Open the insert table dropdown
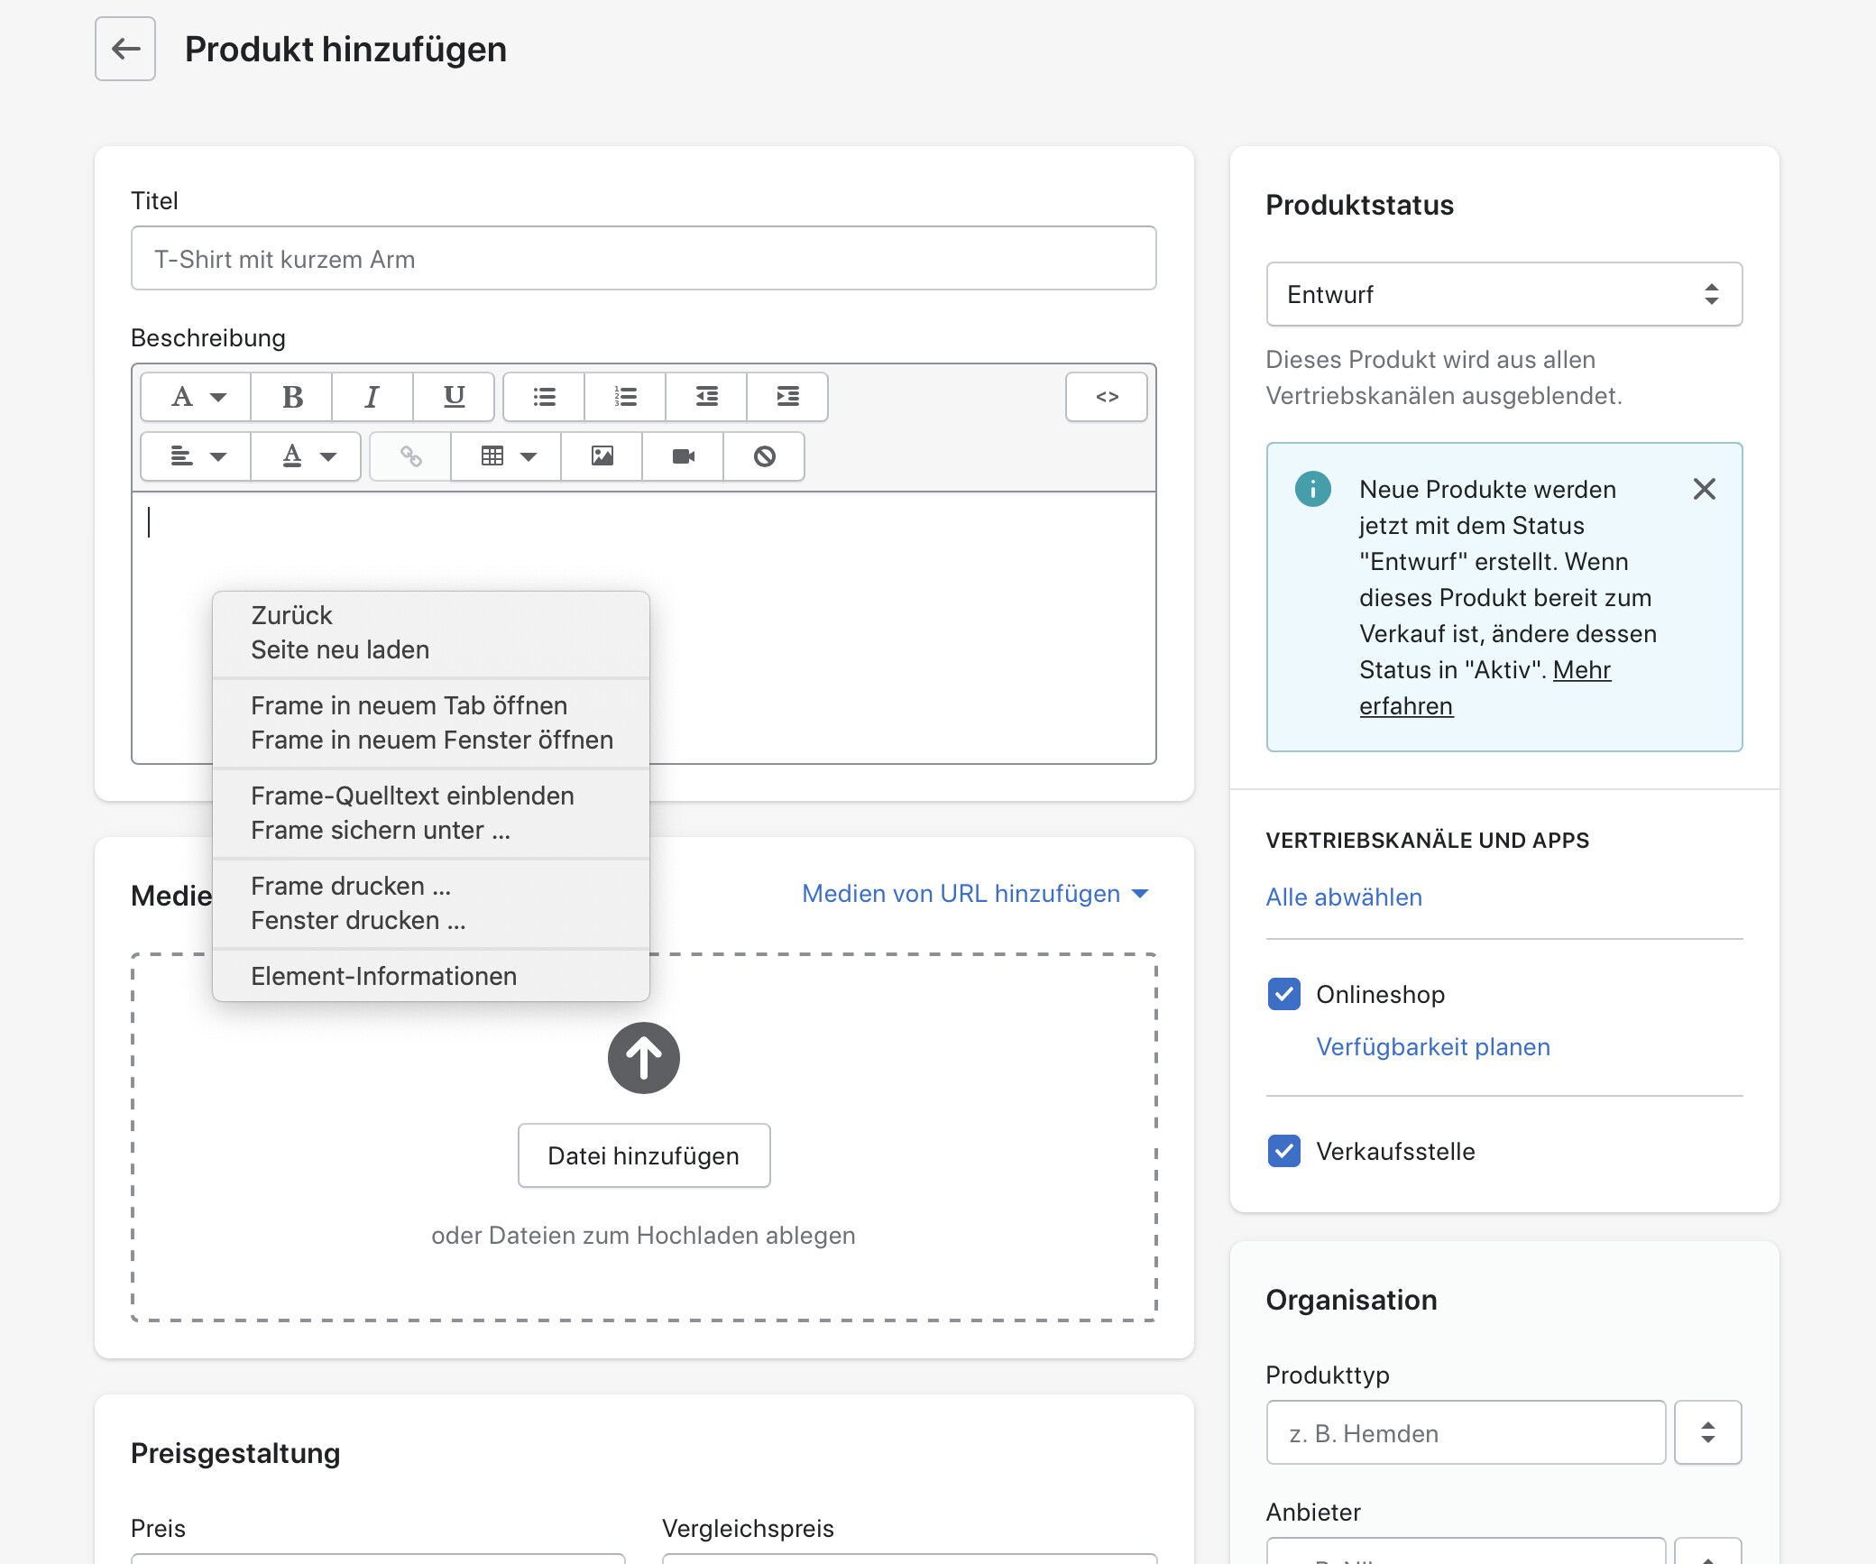 506,456
